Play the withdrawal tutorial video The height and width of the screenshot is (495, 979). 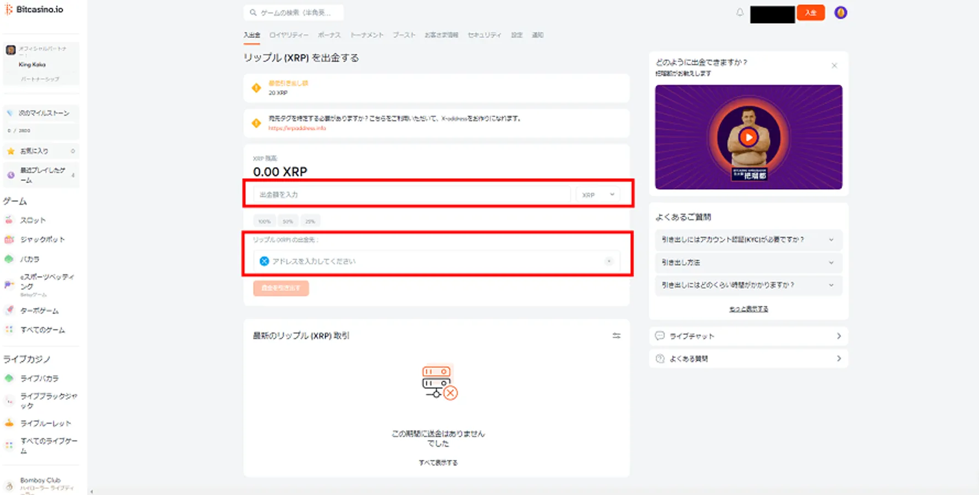pos(748,137)
